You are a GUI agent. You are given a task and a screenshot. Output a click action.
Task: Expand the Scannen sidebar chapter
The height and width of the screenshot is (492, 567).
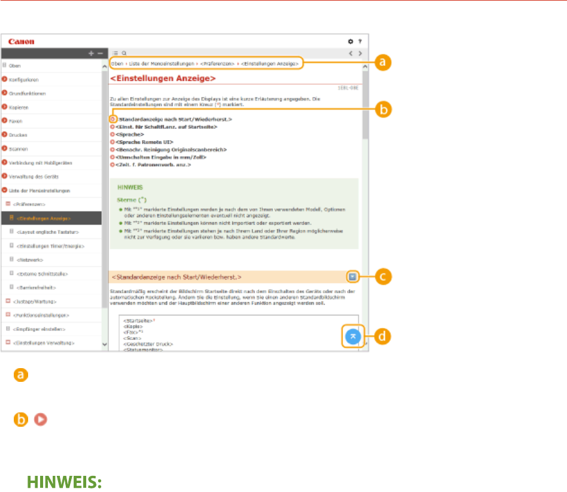pos(5,148)
